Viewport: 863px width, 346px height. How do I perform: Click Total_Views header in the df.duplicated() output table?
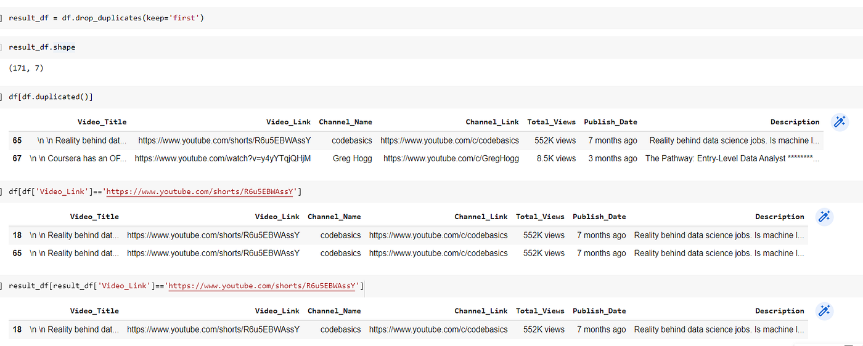click(551, 122)
